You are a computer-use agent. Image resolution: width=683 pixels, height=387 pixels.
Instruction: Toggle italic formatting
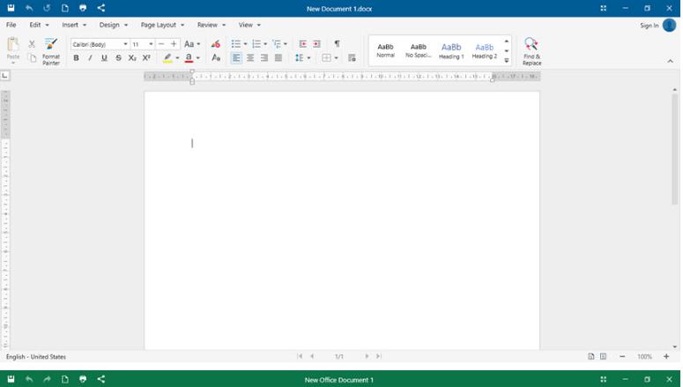(90, 58)
